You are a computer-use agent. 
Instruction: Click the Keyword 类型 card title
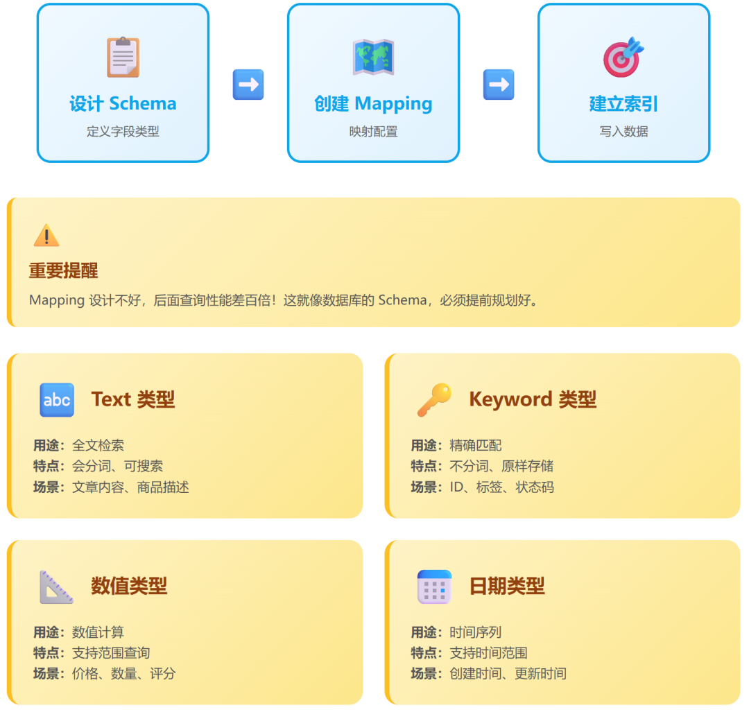[x=532, y=399]
